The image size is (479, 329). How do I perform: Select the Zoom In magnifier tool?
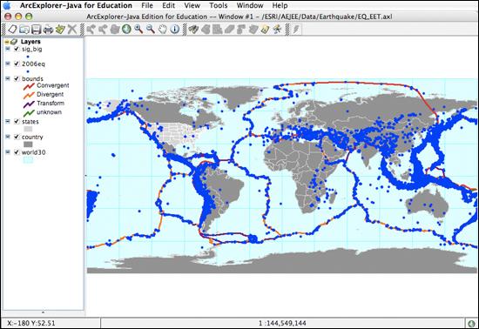pos(138,30)
